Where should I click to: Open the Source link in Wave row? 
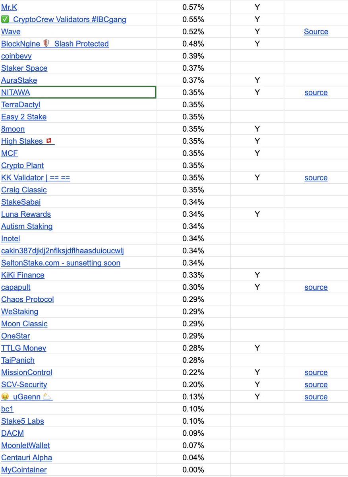(x=316, y=31)
